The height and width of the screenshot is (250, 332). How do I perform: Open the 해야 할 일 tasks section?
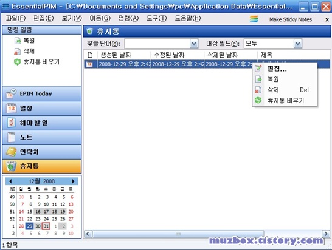(42, 123)
